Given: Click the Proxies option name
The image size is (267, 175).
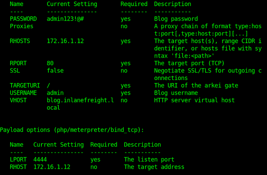Looking at the screenshot, I should click(22, 26).
